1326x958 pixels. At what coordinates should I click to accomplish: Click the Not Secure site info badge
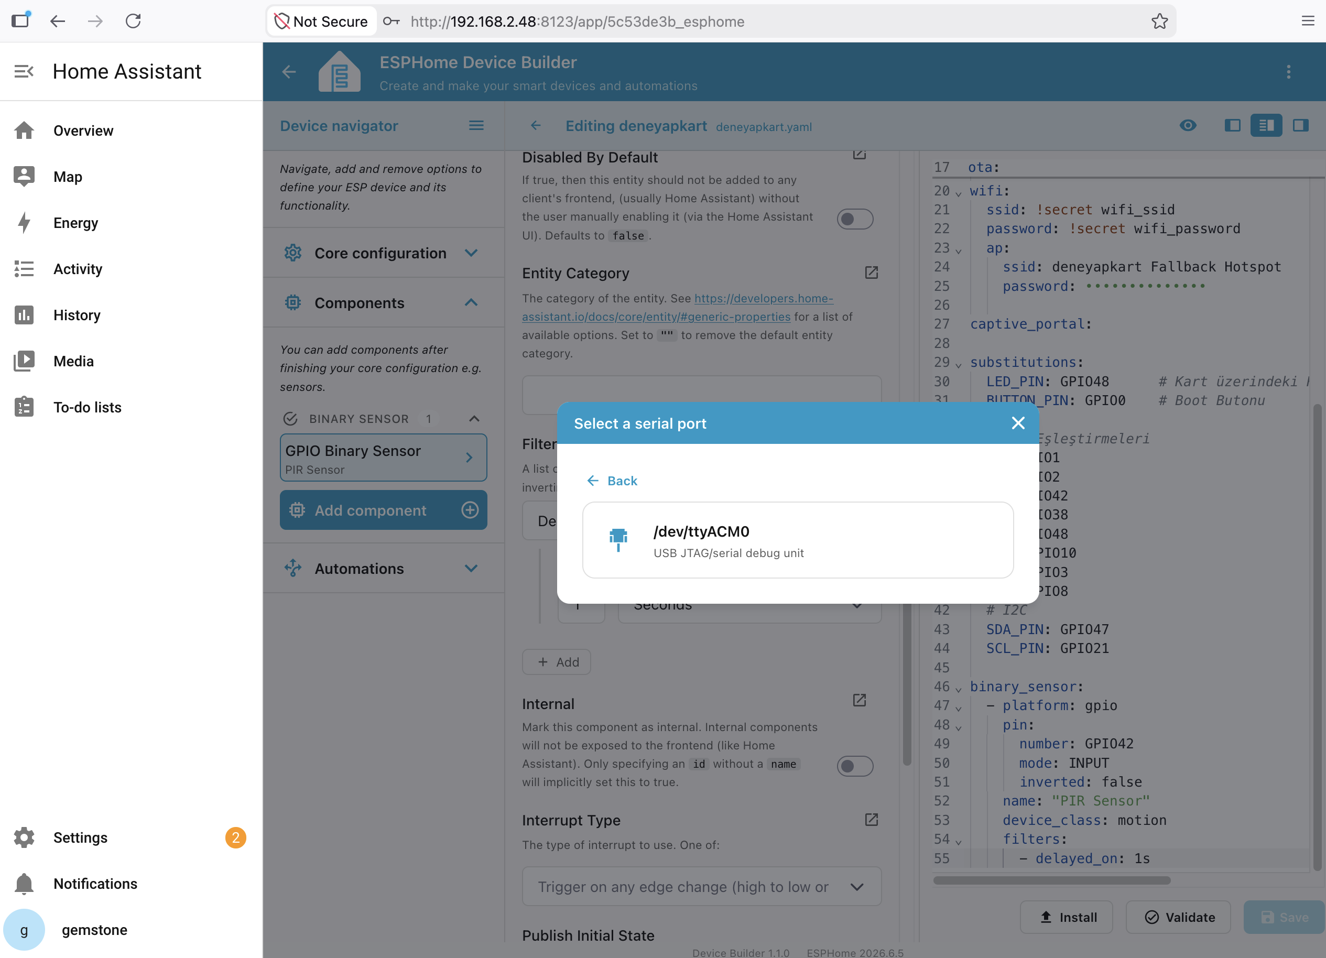tap(322, 21)
